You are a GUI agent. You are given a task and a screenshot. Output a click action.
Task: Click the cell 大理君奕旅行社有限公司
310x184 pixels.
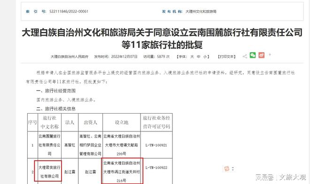tap(49, 172)
